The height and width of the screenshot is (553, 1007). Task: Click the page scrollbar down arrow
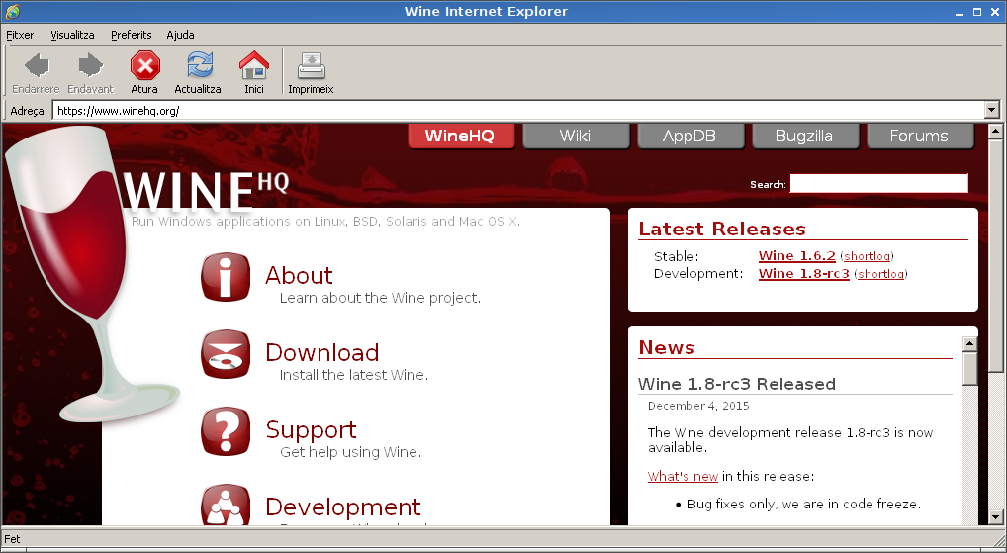pyautogui.click(x=996, y=517)
